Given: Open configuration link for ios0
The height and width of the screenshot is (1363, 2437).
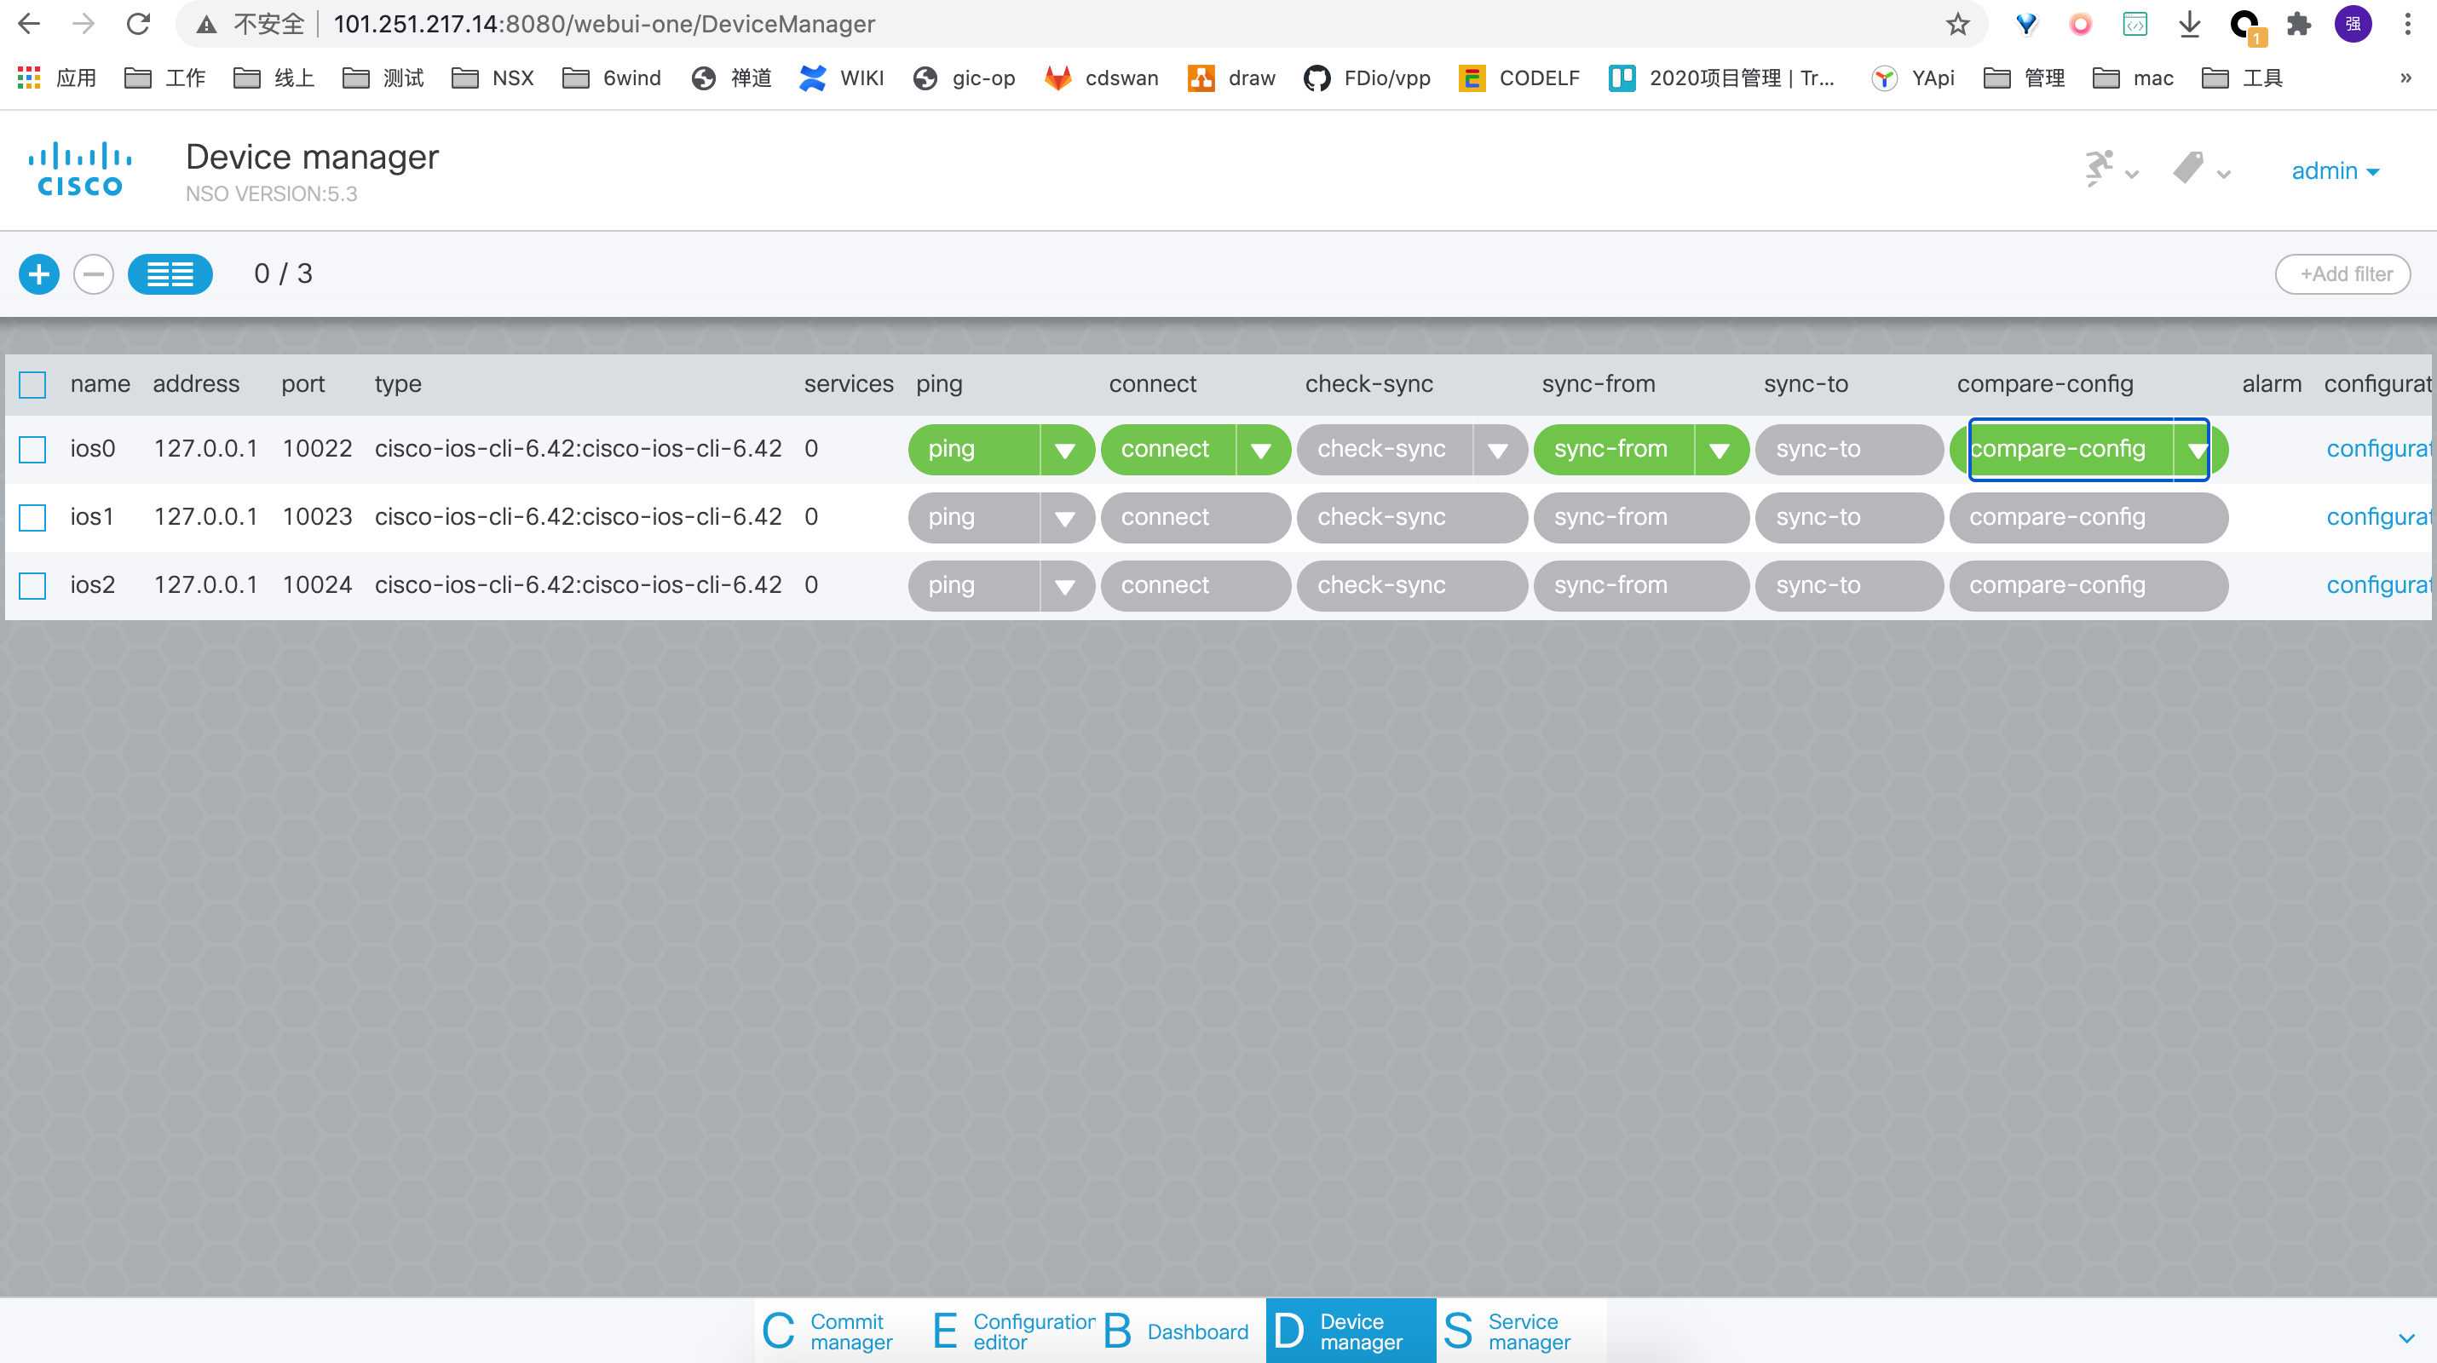Looking at the screenshot, I should point(2379,449).
